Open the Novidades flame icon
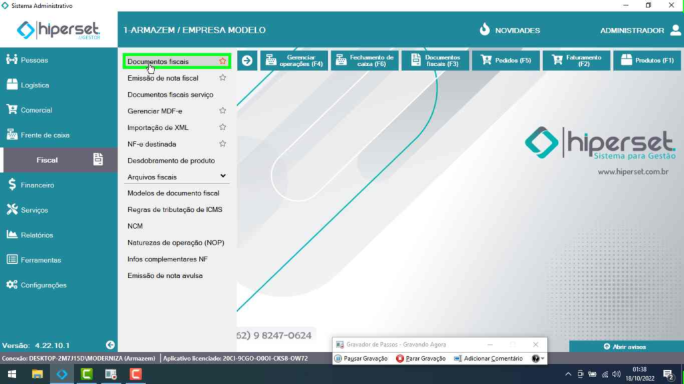Image resolution: width=684 pixels, height=384 pixels. click(485, 30)
